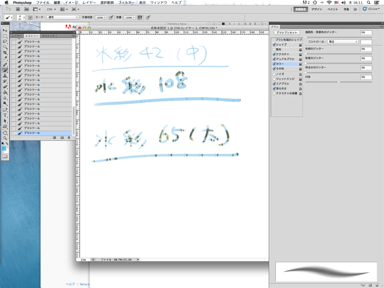
Task: Swap foreground and background colors
Action: [7, 144]
